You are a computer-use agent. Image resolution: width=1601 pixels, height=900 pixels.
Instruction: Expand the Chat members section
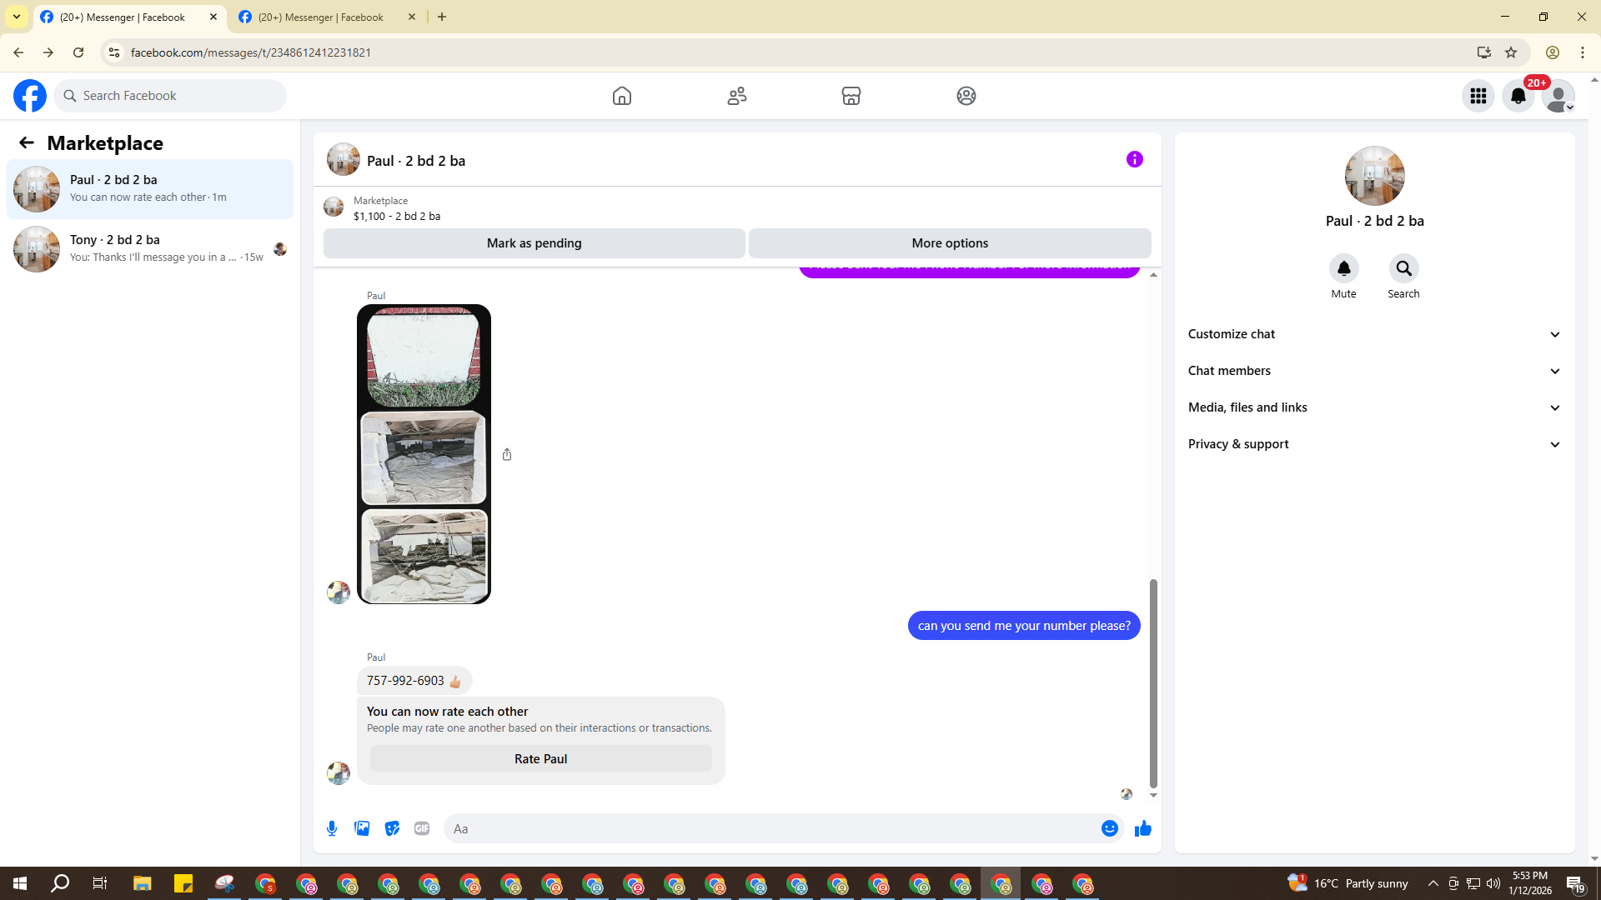click(1374, 371)
